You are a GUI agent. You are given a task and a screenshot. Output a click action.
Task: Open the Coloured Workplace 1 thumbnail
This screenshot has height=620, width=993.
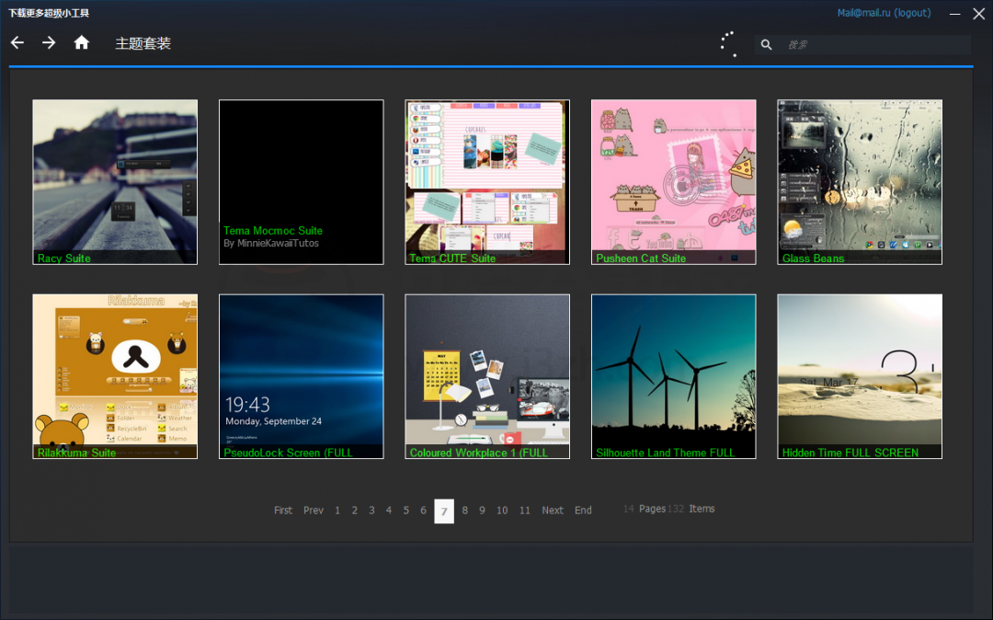point(487,376)
